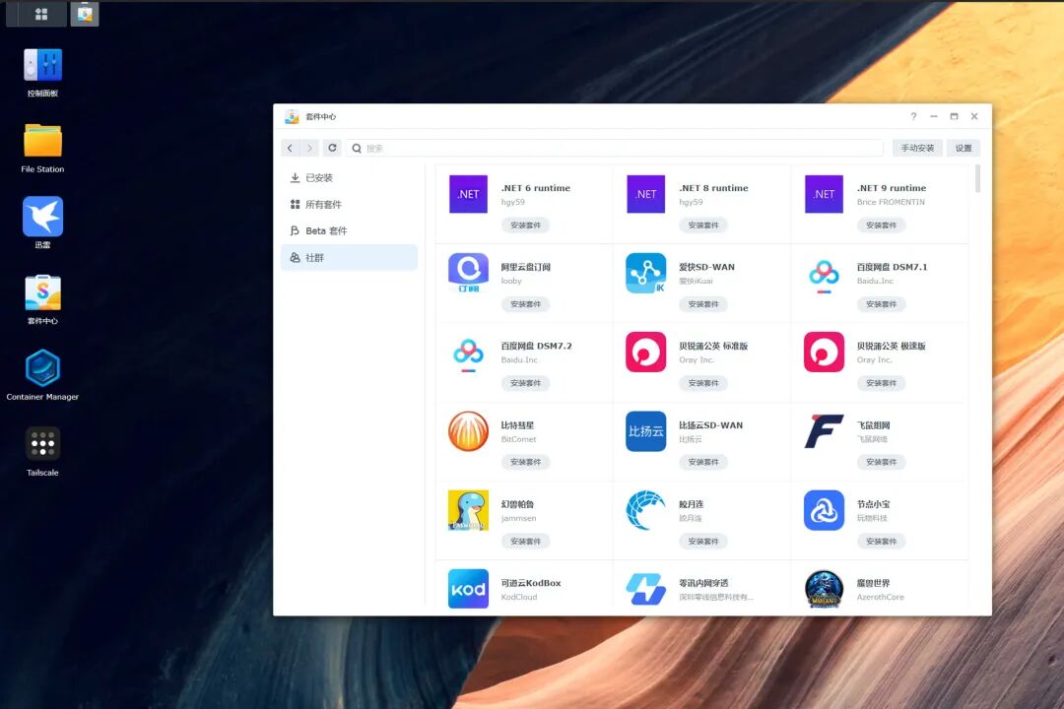Open the 节点小宝 package icon

pos(824,510)
